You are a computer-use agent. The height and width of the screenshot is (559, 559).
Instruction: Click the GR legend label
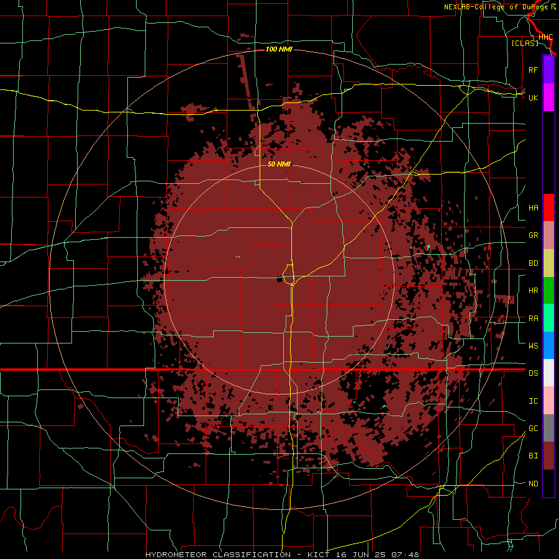coord(533,235)
